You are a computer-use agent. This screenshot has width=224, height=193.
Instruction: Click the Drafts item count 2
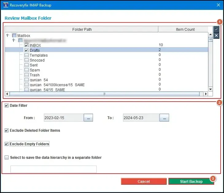160,50
